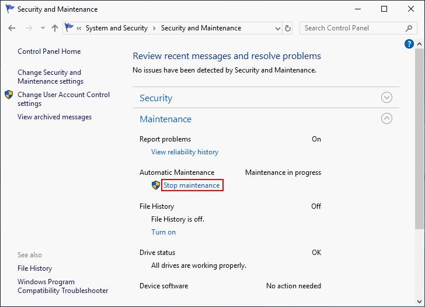Click shield icon beside Stop maintenance
Screen dimensions: 425x307
tap(155, 185)
